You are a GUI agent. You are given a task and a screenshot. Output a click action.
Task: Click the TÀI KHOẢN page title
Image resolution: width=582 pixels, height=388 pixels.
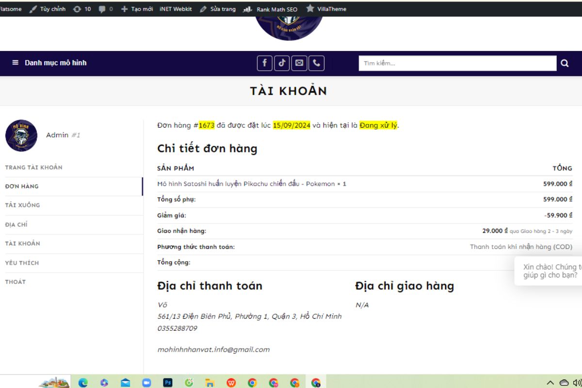[x=289, y=91]
